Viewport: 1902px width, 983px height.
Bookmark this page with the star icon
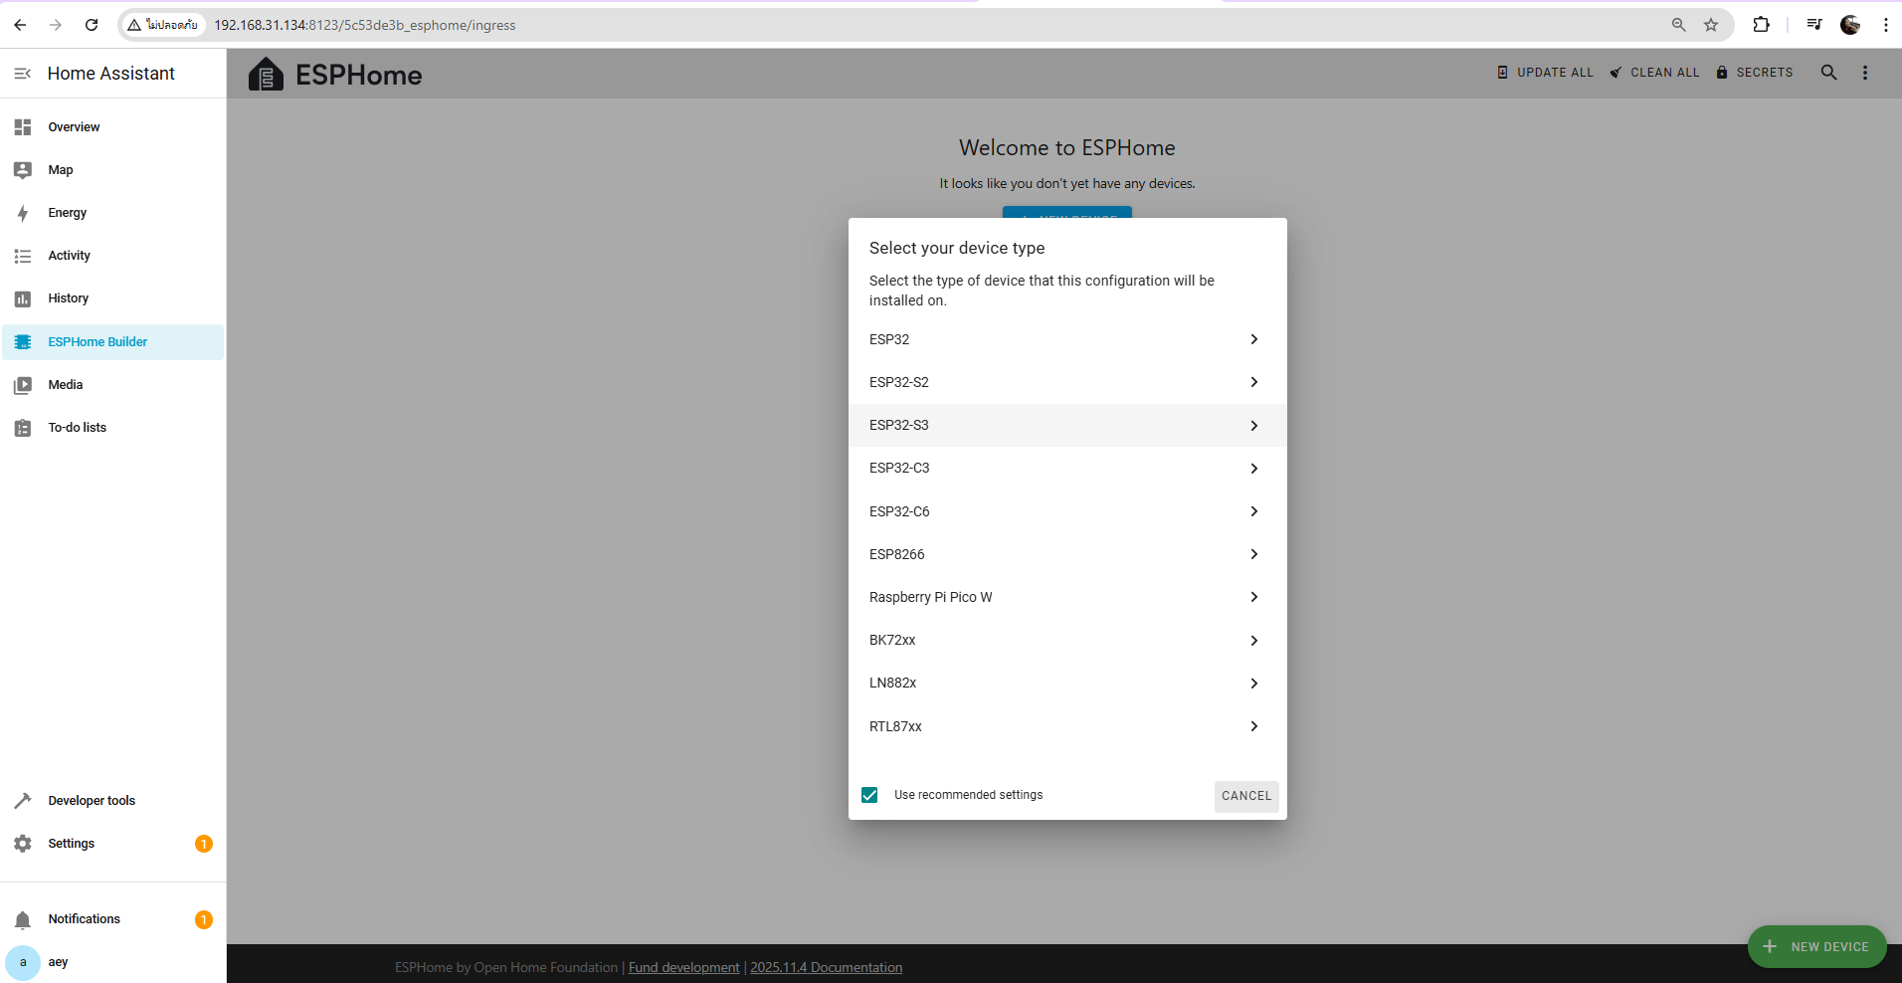click(x=1711, y=25)
